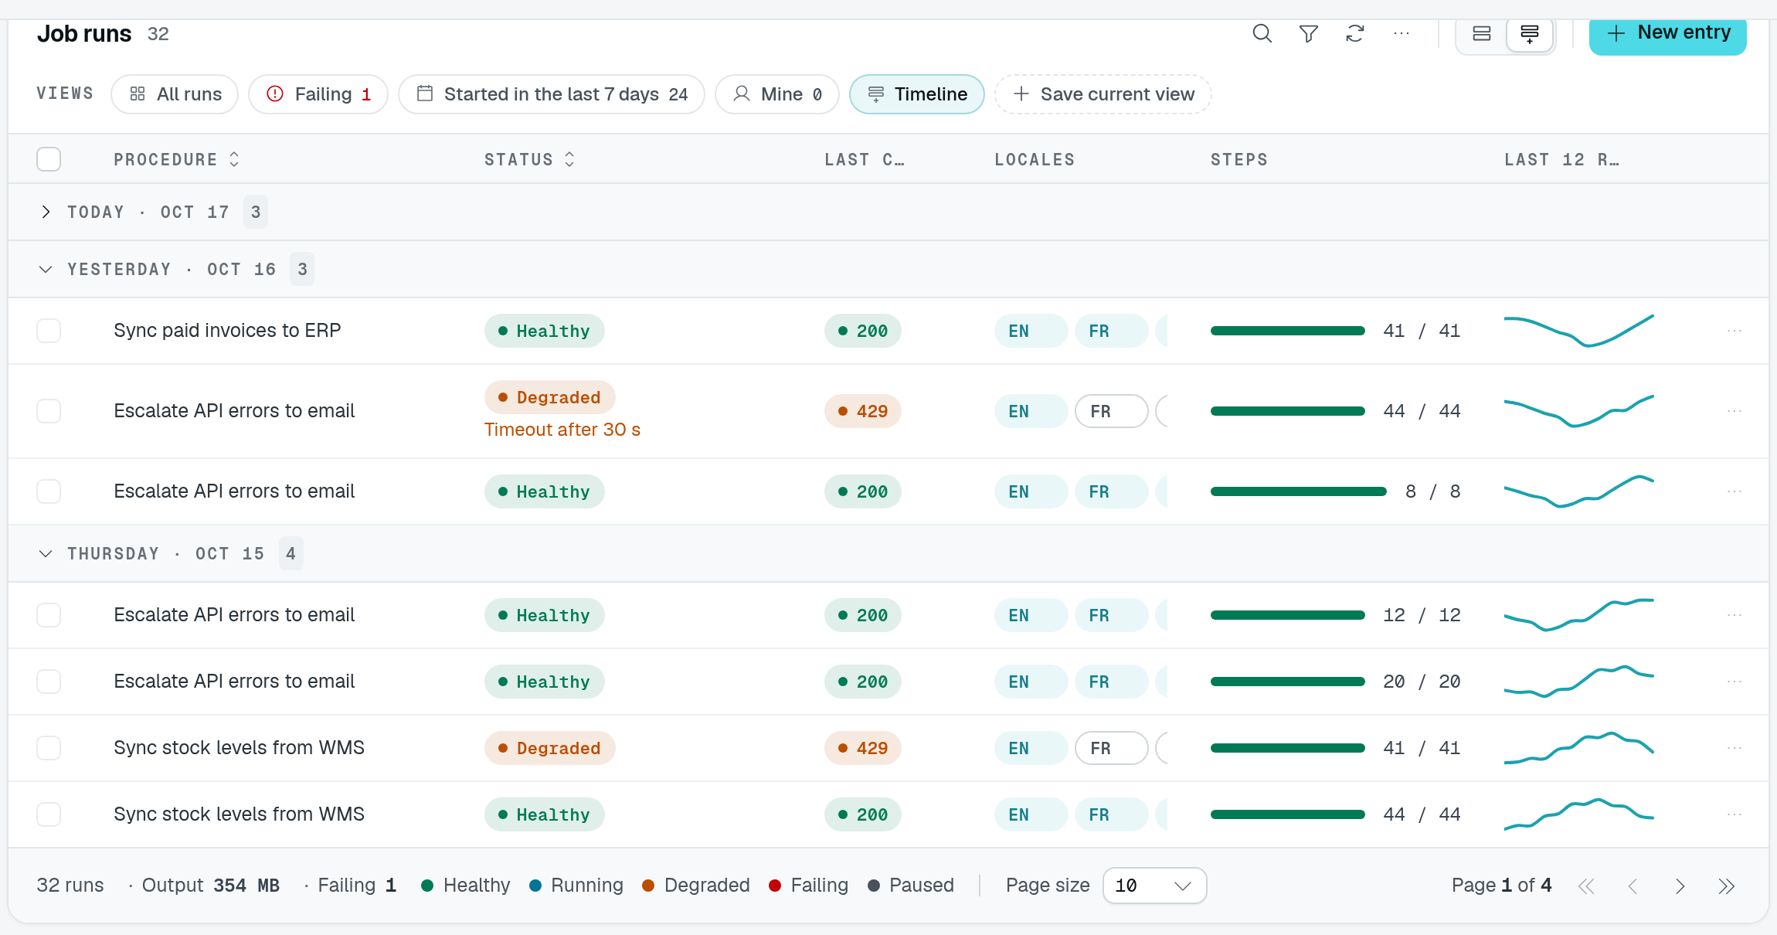Jump to the last page
Image resolution: width=1777 pixels, height=935 pixels.
(1726, 886)
